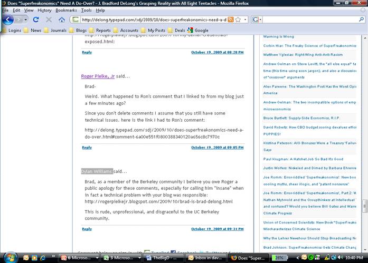The height and width of the screenshot is (263, 368).
Task: Open the Deals bookmarks folder
Action: [x=177, y=30]
